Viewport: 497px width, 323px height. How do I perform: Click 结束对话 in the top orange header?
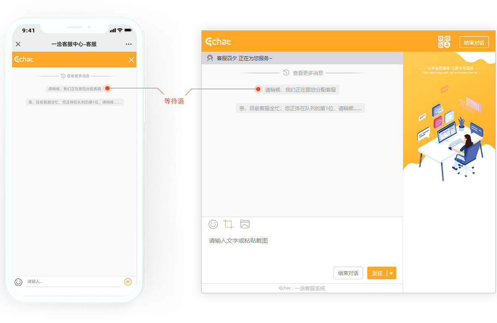(x=474, y=42)
